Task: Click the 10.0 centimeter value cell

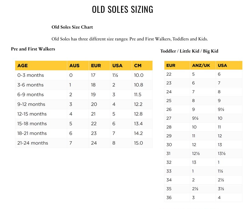Action: coord(138,75)
